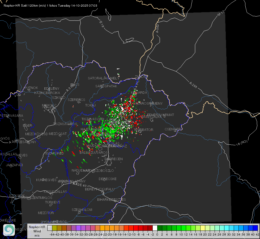This screenshot has height=239, width=260.
Task: Click the EGER city label
Action: tap(27, 125)
